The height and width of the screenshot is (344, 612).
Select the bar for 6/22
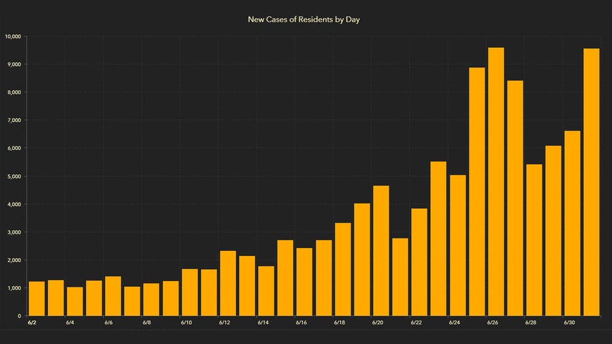pyautogui.click(x=420, y=262)
